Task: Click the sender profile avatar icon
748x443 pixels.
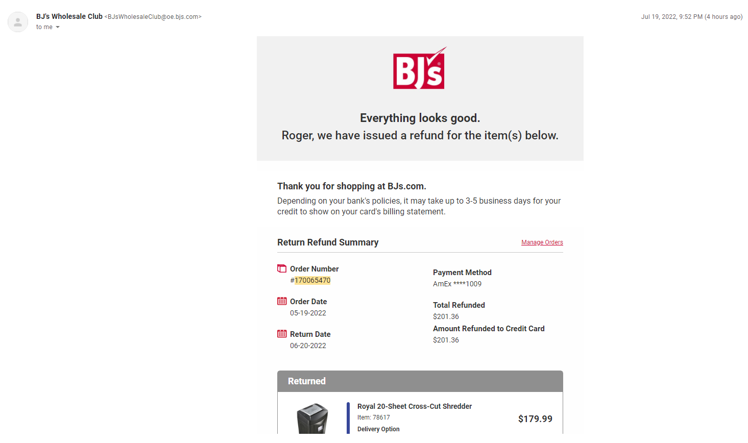Action: click(x=18, y=22)
